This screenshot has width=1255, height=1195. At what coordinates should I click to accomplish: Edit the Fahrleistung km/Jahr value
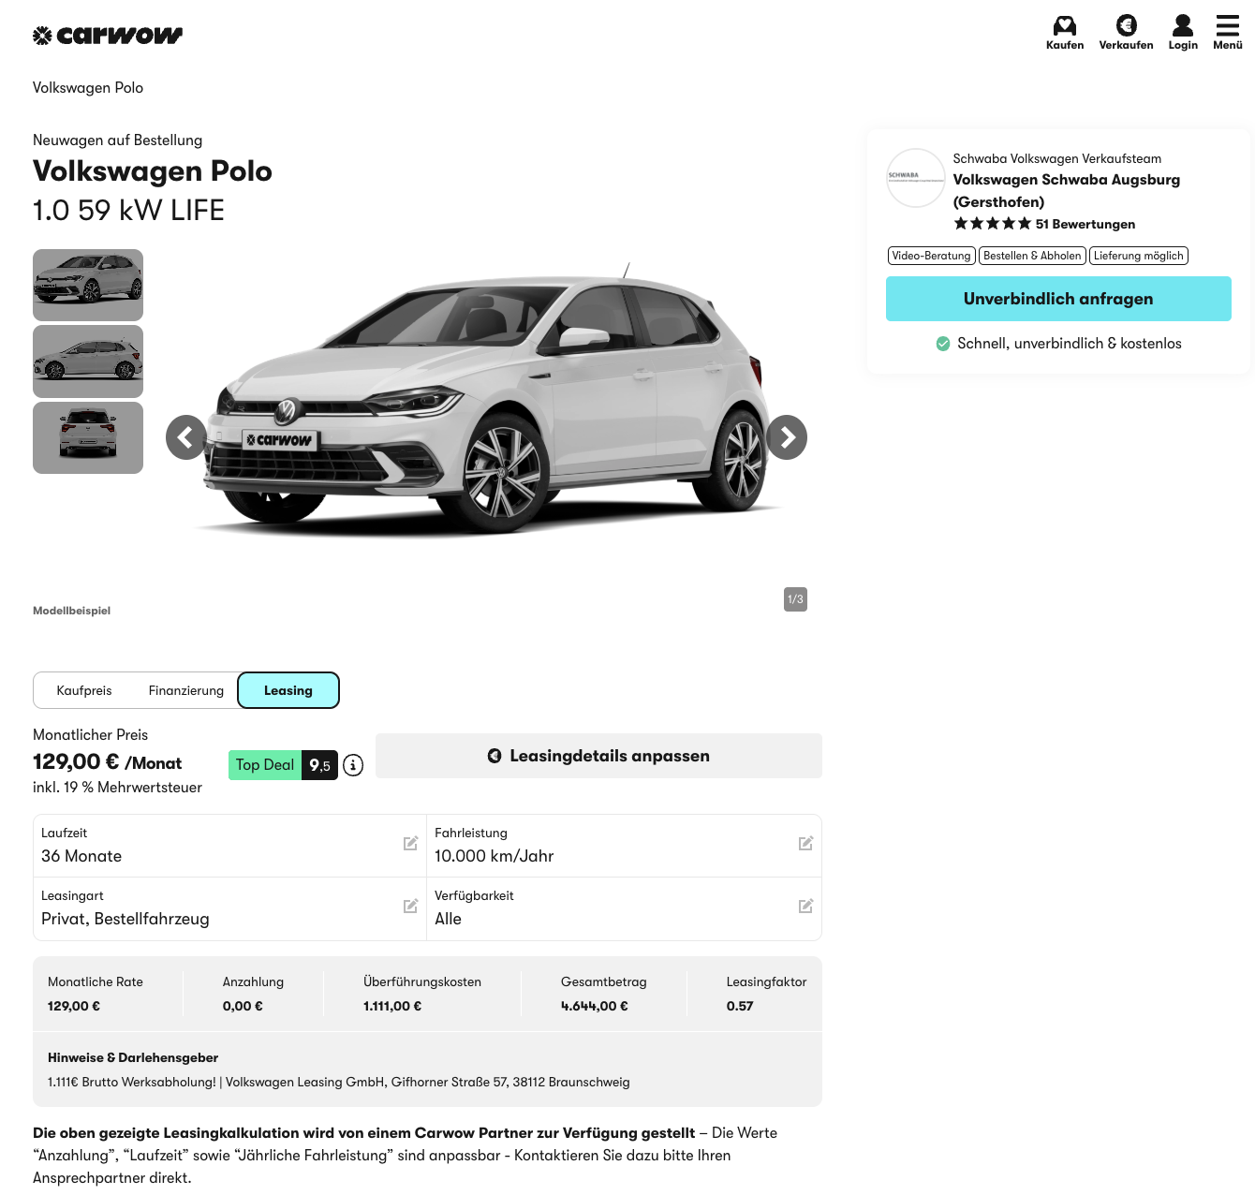pyautogui.click(x=805, y=844)
